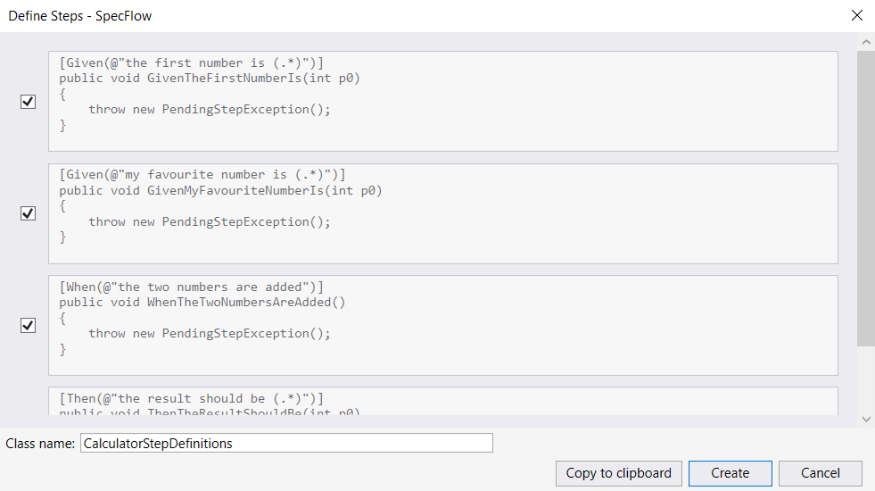Screen dimensions: 875x491
Task: Close the Define Steps dialog with the X
Action: click(856, 15)
